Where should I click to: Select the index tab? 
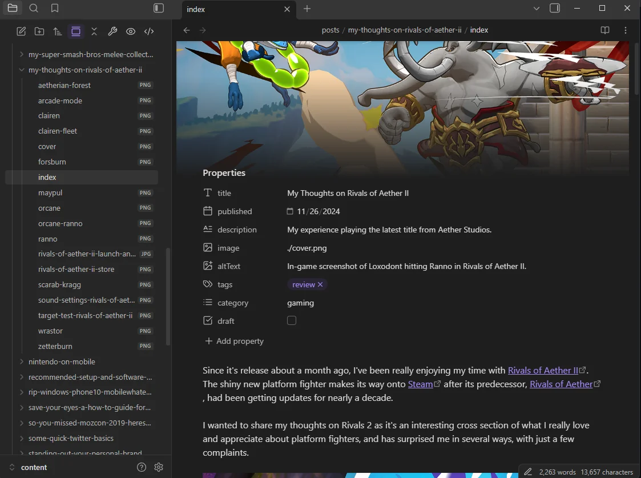click(x=228, y=9)
